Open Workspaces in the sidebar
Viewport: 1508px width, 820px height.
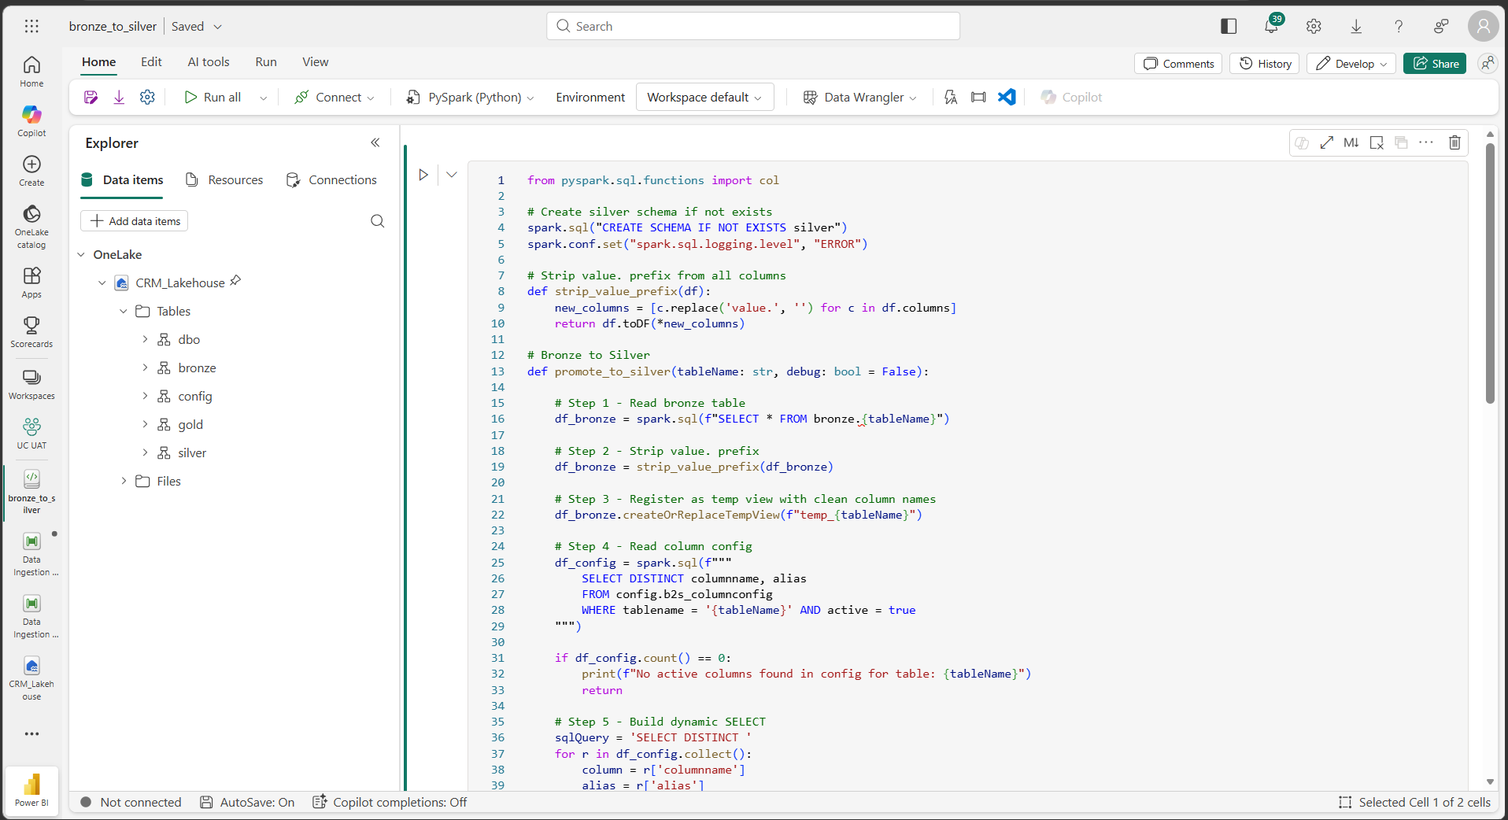point(31,384)
